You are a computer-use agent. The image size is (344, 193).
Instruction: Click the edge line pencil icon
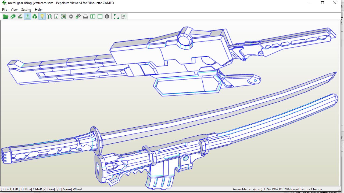(20, 17)
